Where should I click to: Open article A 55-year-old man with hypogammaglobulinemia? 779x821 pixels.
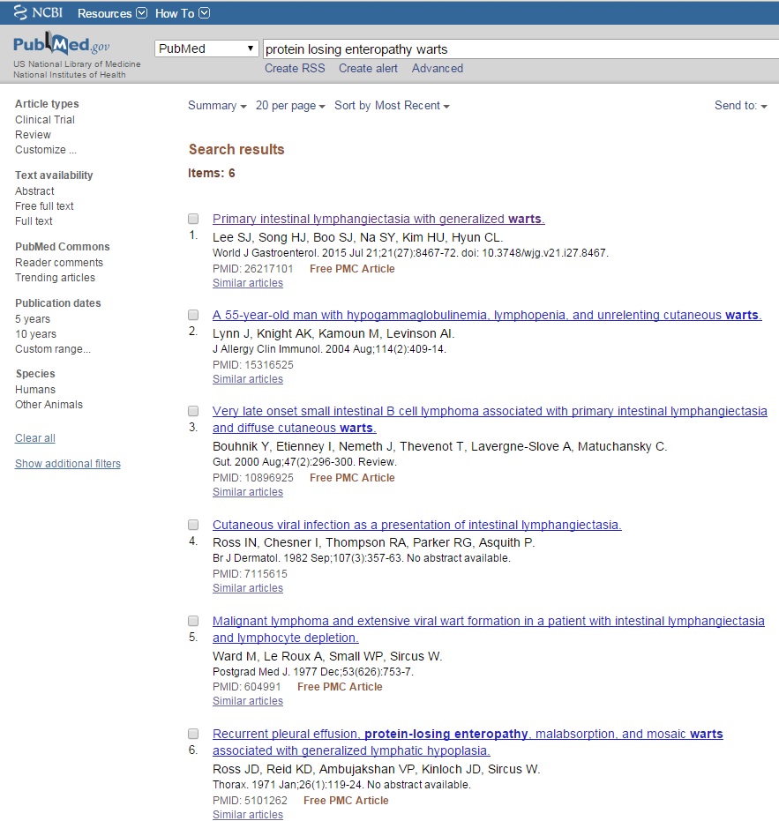click(487, 315)
